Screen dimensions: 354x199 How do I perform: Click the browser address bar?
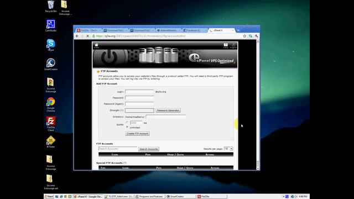(x=166, y=36)
